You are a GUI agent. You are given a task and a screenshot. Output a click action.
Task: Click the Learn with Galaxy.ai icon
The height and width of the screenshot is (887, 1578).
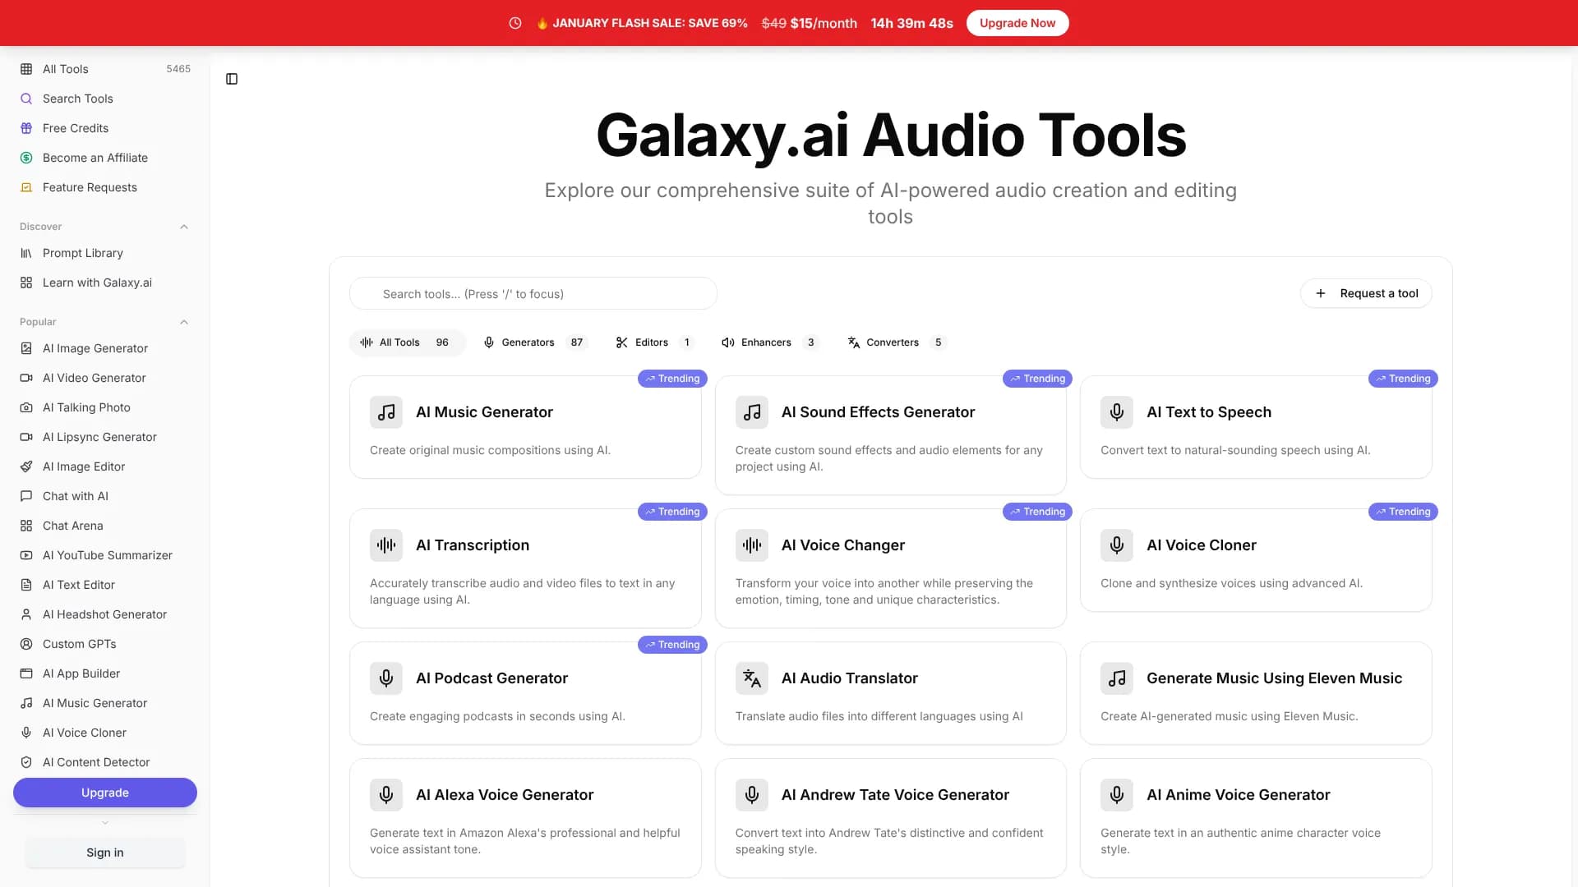tap(26, 283)
